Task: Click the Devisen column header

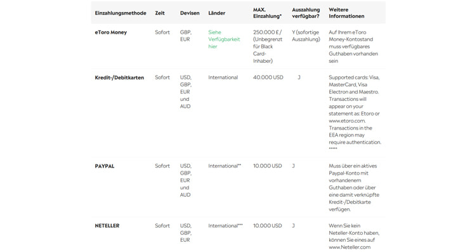Action: pyautogui.click(x=190, y=13)
